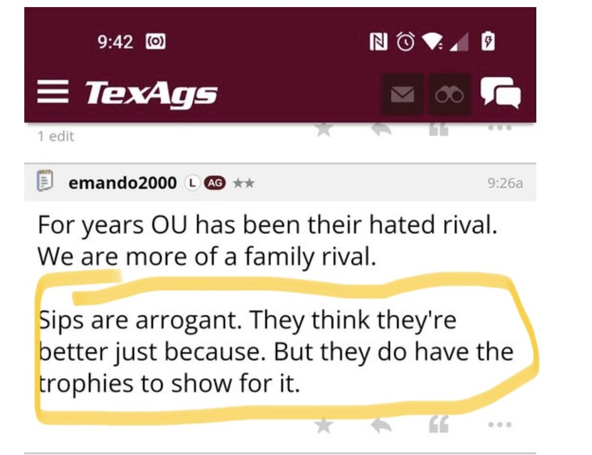Click the 9:26a post timestamp
Viewport: 592px width, 455px height.
coord(505,183)
